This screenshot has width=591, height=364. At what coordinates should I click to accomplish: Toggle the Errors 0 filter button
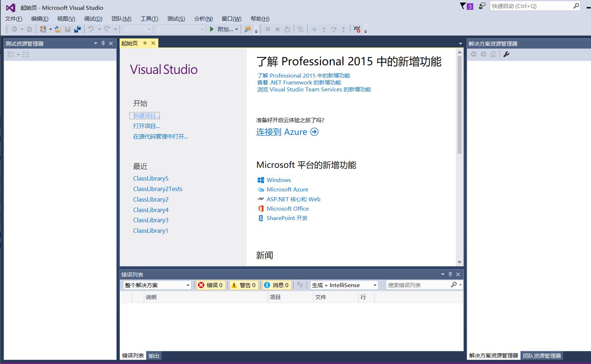211,285
